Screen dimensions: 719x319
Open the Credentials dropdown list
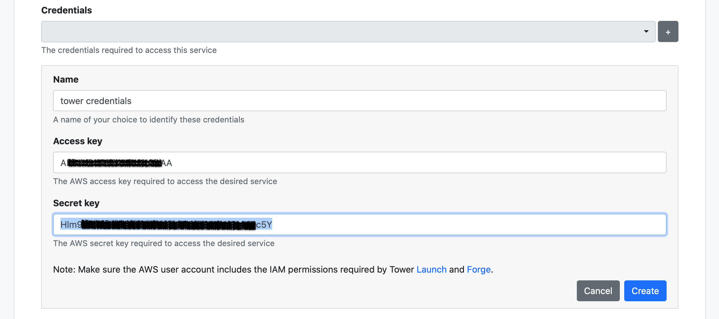point(343,32)
